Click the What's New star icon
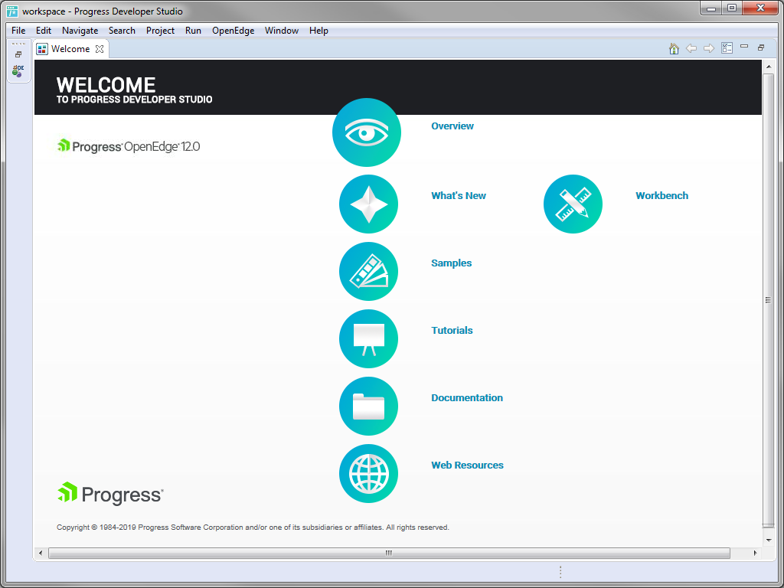The image size is (784, 588). click(x=368, y=204)
